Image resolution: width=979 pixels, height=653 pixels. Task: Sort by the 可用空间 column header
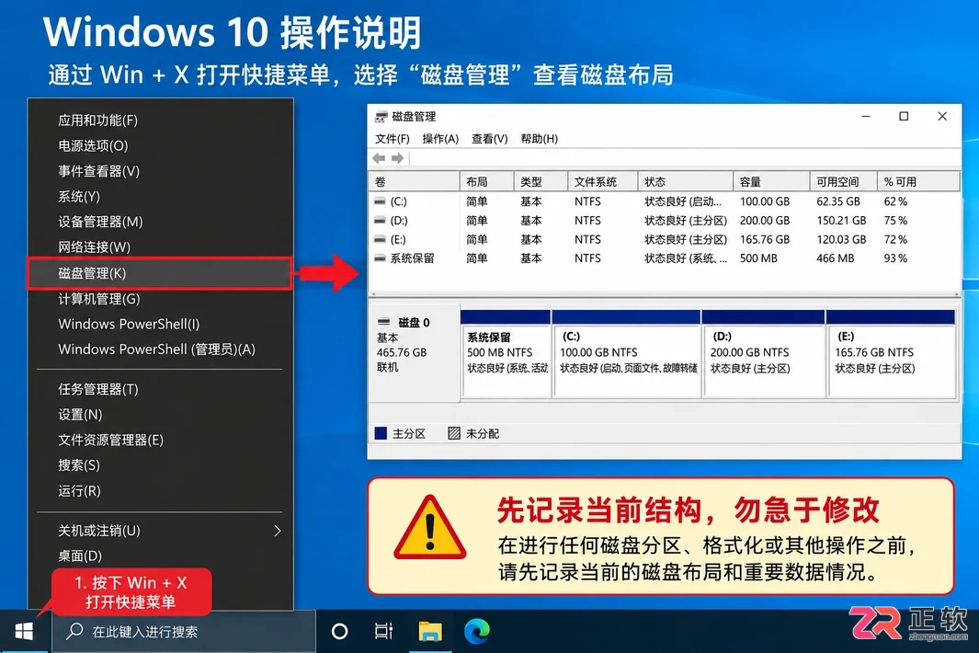(844, 181)
